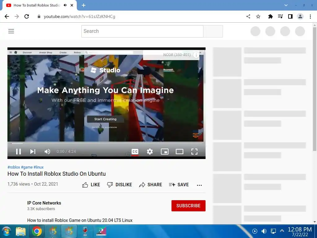The height and width of the screenshot is (238, 317).
Task: Open the network tray icon
Action: (x=273, y=231)
